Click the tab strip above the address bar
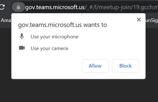 pyautogui.click(x=79, y=1)
